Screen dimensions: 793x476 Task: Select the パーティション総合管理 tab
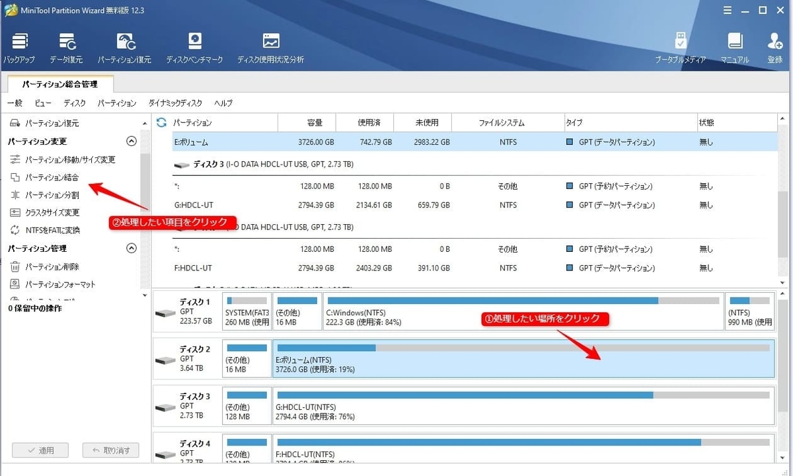[x=60, y=84]
